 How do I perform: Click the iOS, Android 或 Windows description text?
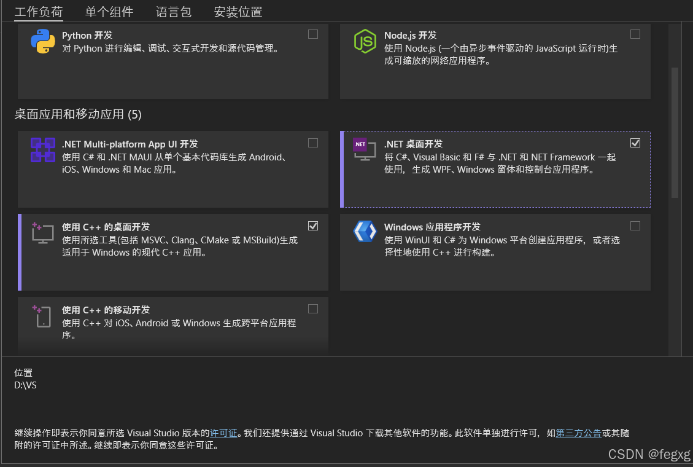coord(179,329)
